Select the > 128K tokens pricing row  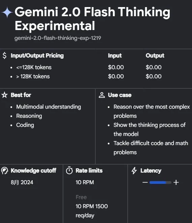point(96,76)
